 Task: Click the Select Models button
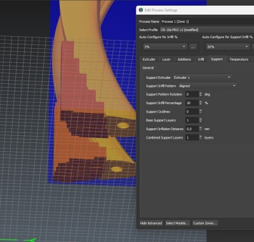pyautogui.click(x=177, y=223)
